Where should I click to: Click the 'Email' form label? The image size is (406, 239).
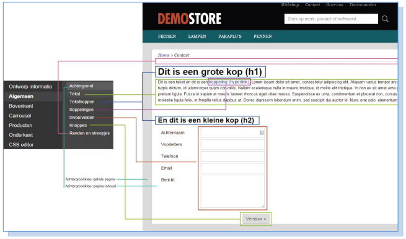point(166,168)
